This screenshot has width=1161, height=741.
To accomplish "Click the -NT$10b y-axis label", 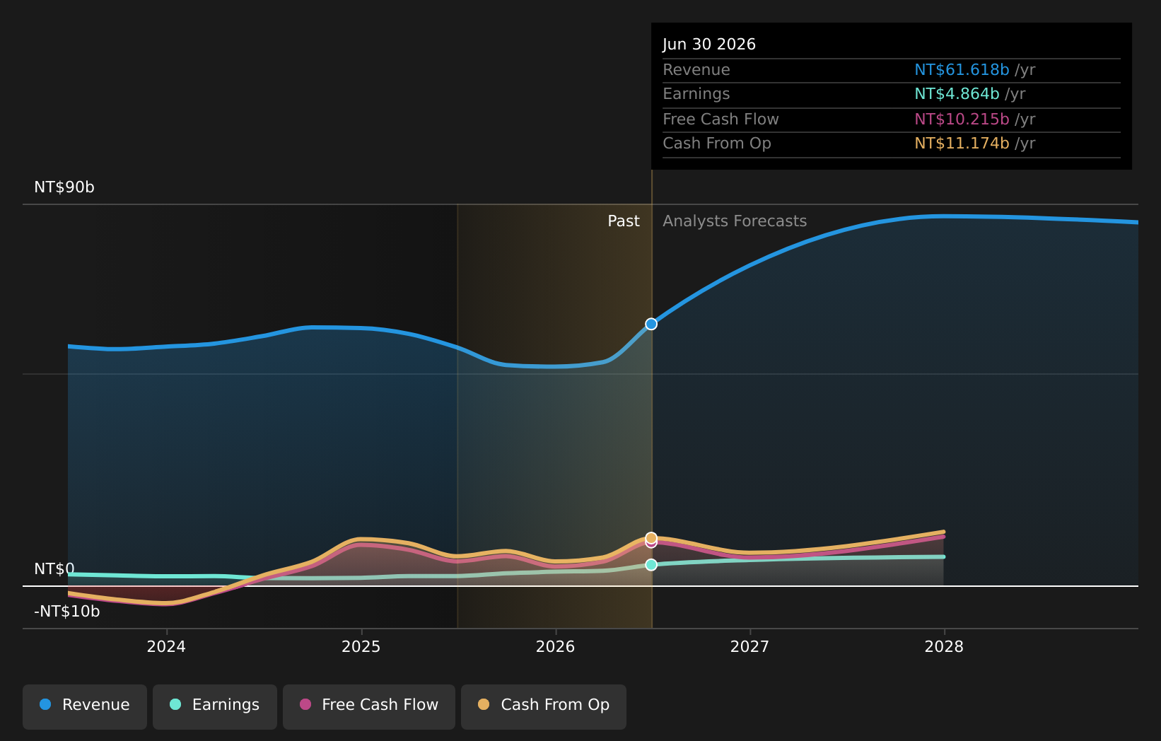I will pyautogui.click(x=67, y=612).
